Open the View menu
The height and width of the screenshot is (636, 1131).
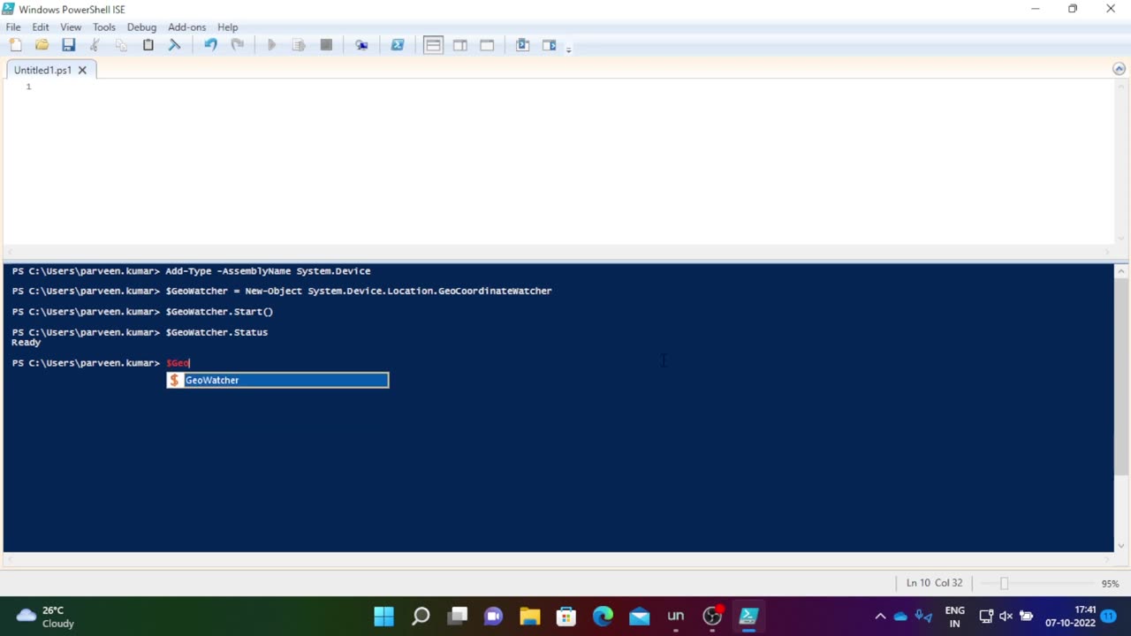(x=71, y=27)
